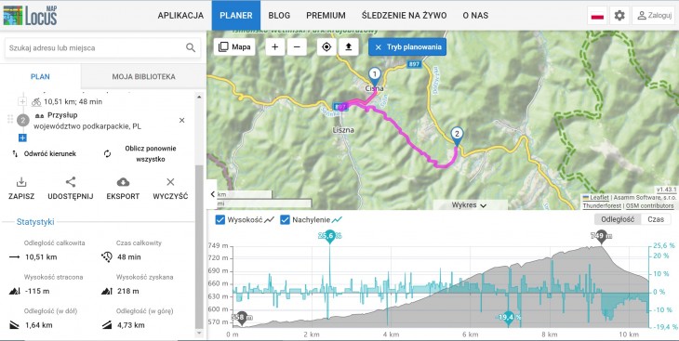
Task: Click the UDOSTĘPNIJ share icon
Action: tap(71, 182)
